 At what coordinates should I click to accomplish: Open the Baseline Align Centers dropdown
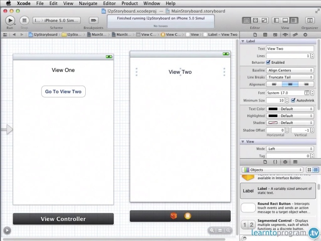[x=290, y=70]
